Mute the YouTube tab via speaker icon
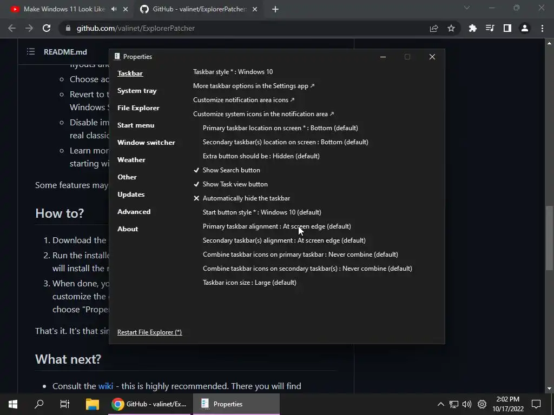Viewport: 554px width, 415px height. 114,9
